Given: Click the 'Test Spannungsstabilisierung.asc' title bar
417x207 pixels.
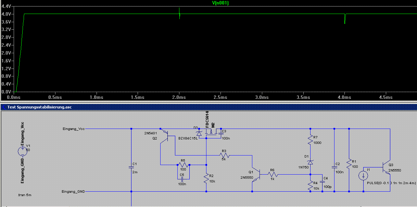Looking at the screenshot, I should (209, 107).
